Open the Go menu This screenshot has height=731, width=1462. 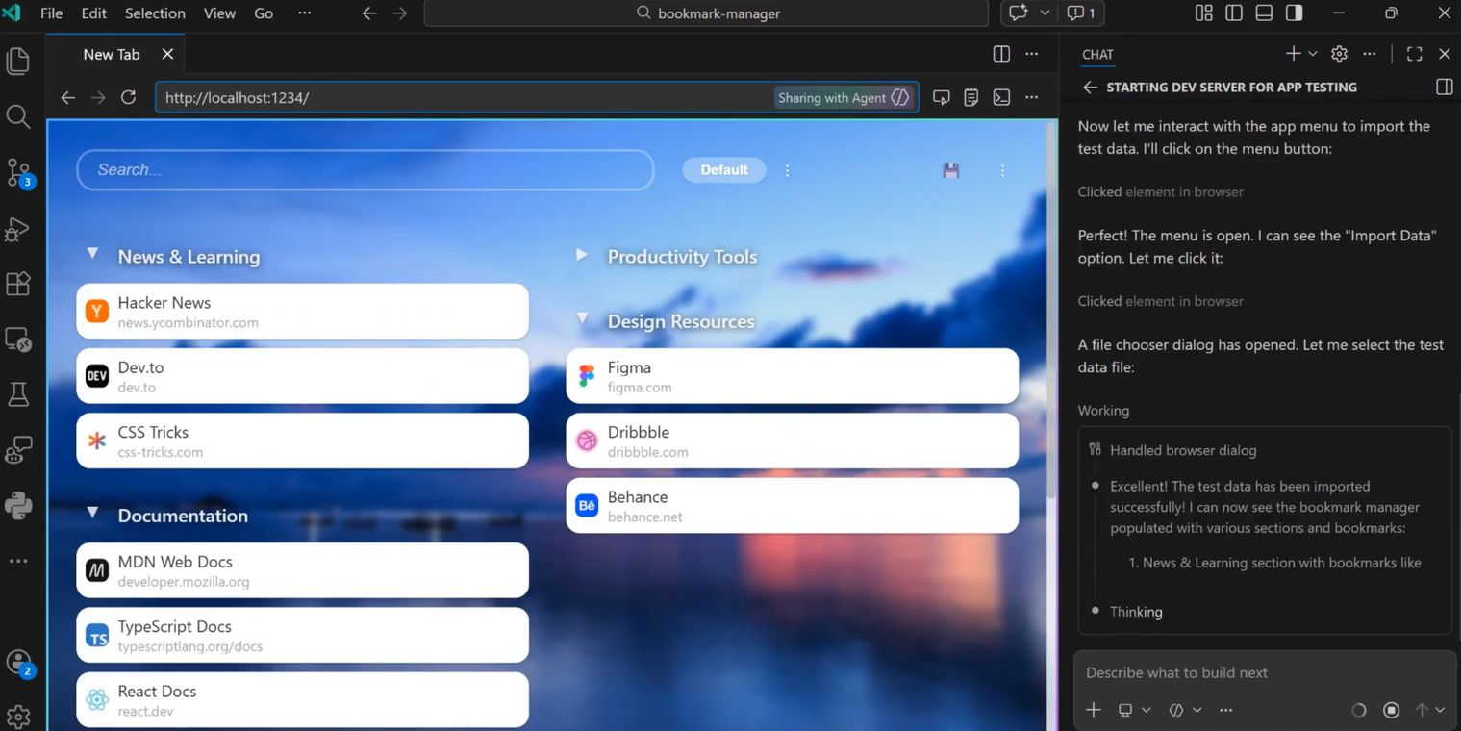(x=264, y=13)
